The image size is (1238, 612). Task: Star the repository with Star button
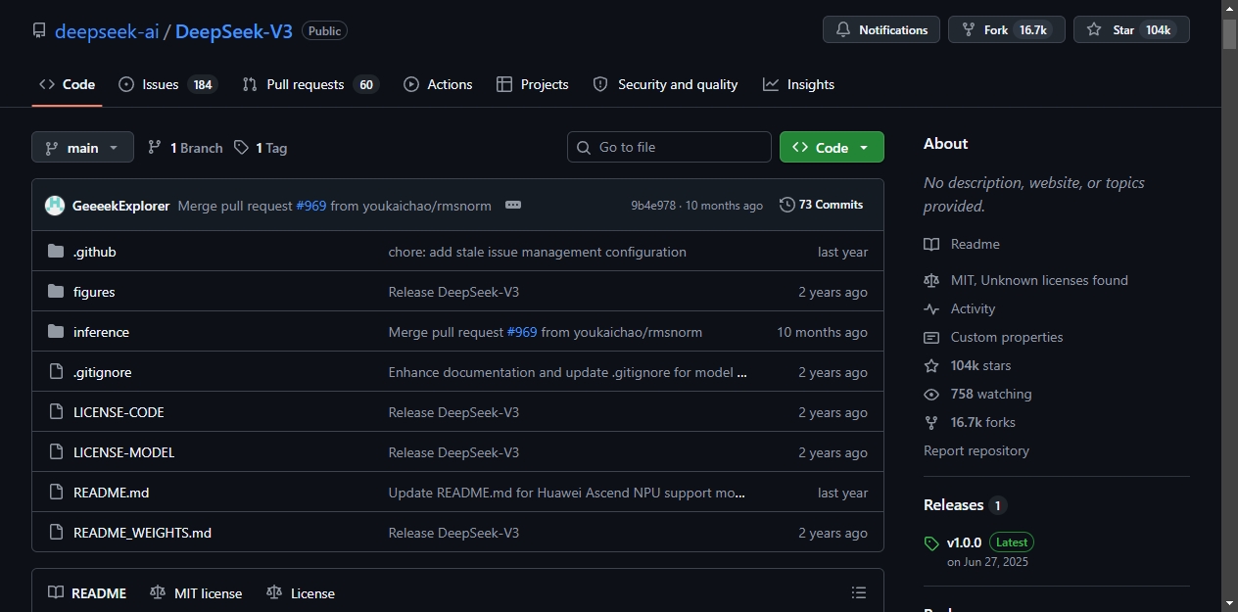[1131, 29]
